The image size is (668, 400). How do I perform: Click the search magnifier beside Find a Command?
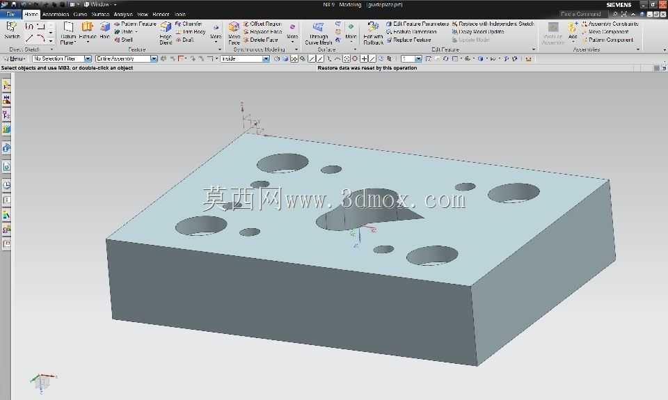[614, 14]
